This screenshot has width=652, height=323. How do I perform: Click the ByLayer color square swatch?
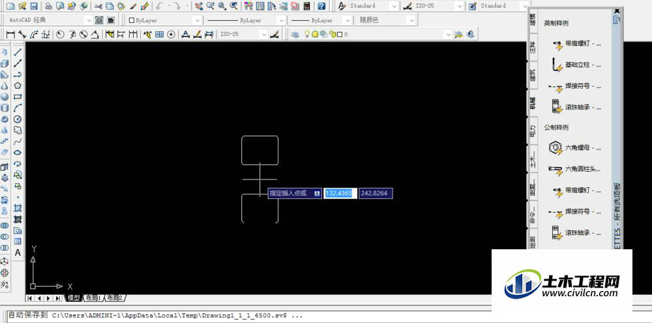click(x=132, y=20)
